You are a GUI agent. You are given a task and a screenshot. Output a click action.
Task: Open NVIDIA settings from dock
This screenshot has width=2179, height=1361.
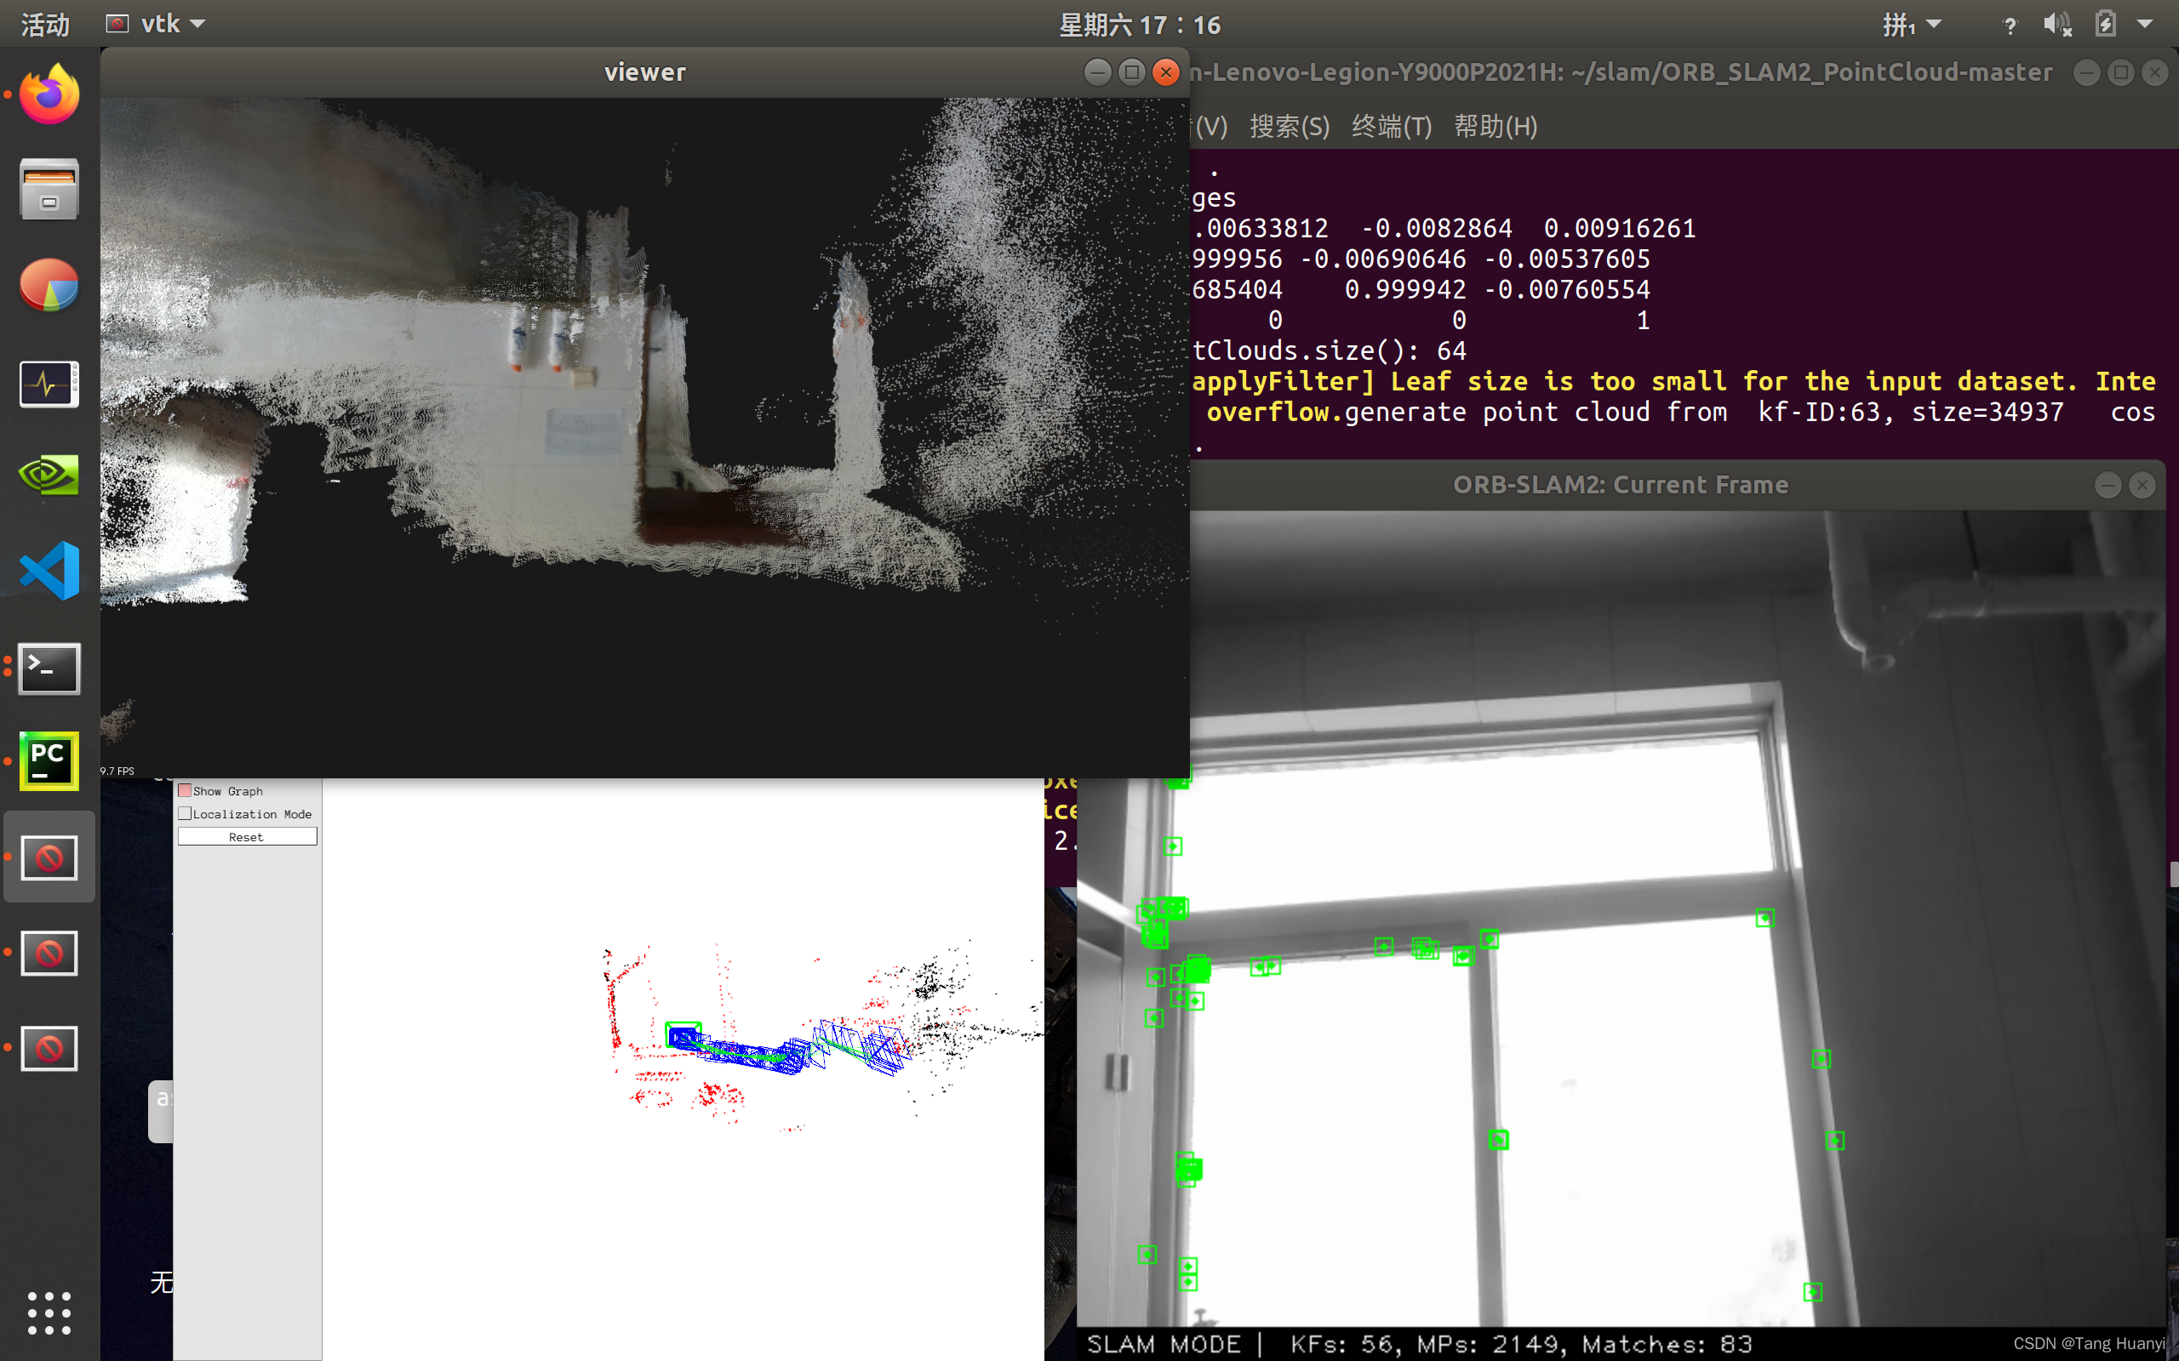pyautogui.click(x=49, y=476)
